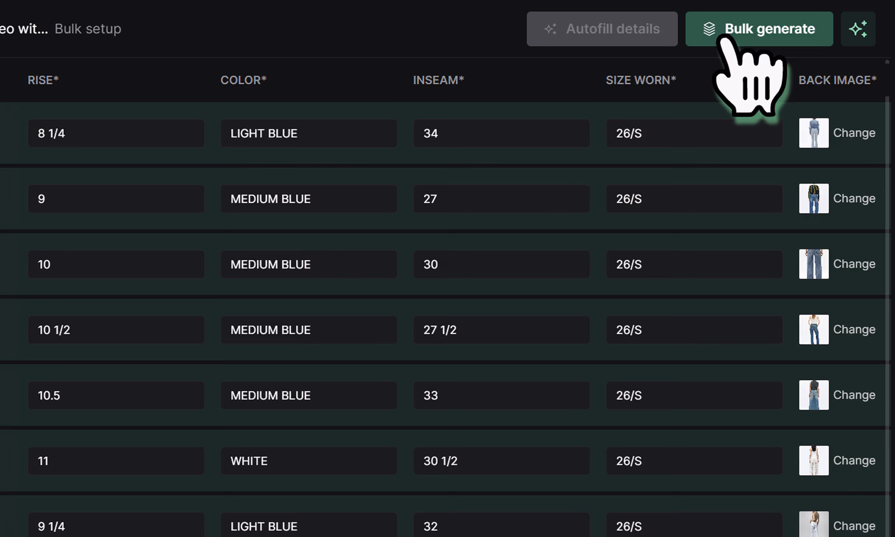
Task: Edit the inseam field reading 33
Action: [501, 395]
